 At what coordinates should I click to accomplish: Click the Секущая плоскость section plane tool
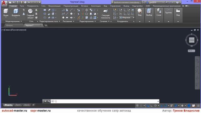[106, 14]
